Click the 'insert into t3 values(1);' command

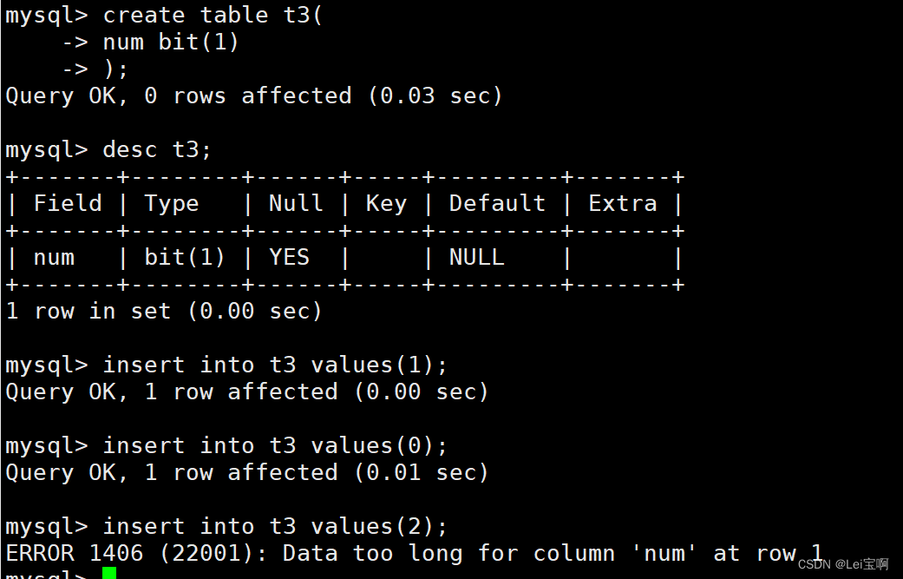[275, 365]
